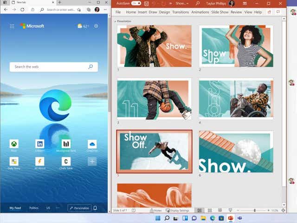Open the lightning bolt quick link tile

coord(40,162)
